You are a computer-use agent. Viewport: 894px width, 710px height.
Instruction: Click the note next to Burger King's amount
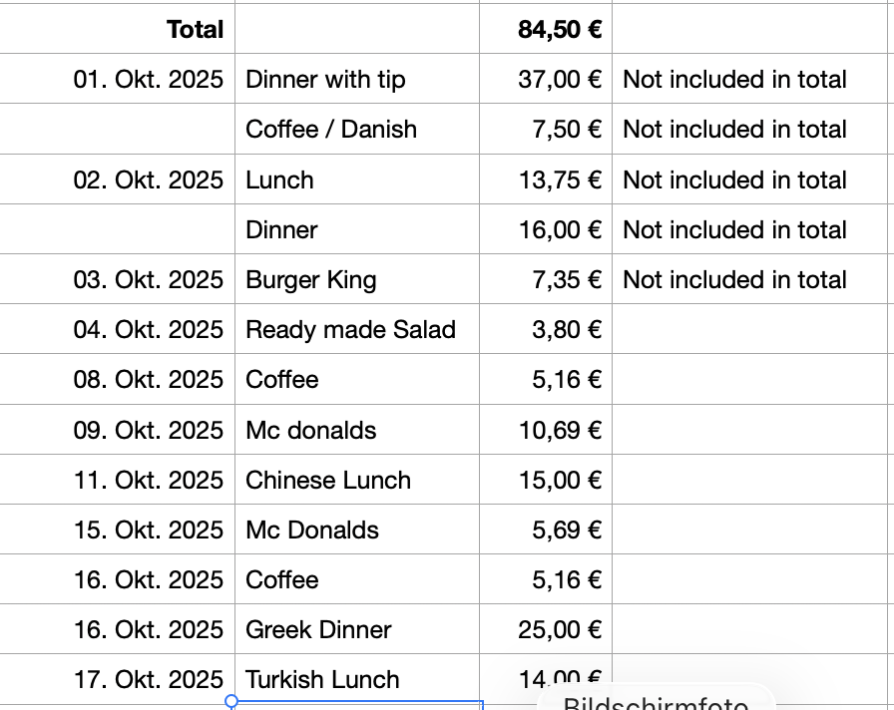click(734, 280)
